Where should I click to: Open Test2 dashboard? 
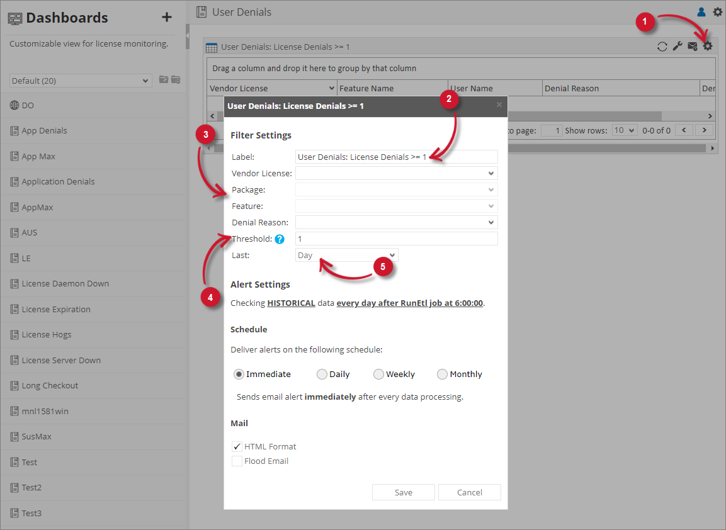[x=93, y=487]
